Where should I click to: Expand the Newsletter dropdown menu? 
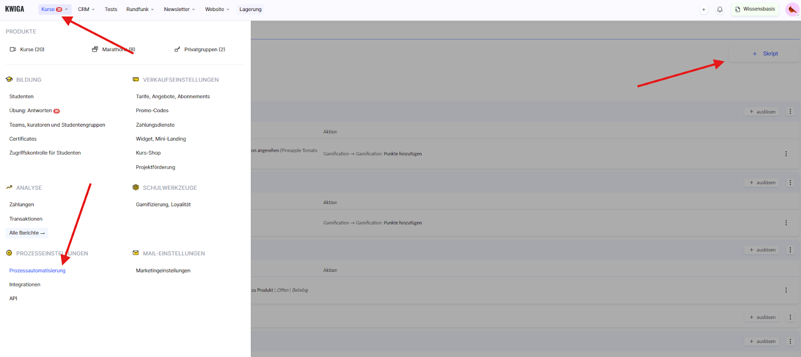179,10
